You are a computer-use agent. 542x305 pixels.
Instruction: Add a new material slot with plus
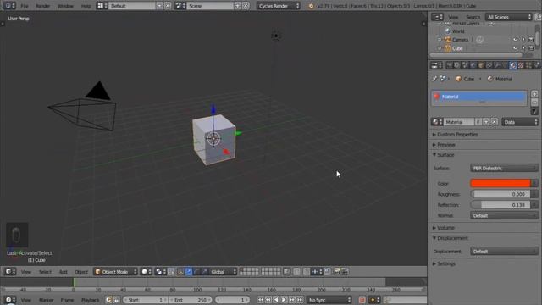tap(534, 94)
